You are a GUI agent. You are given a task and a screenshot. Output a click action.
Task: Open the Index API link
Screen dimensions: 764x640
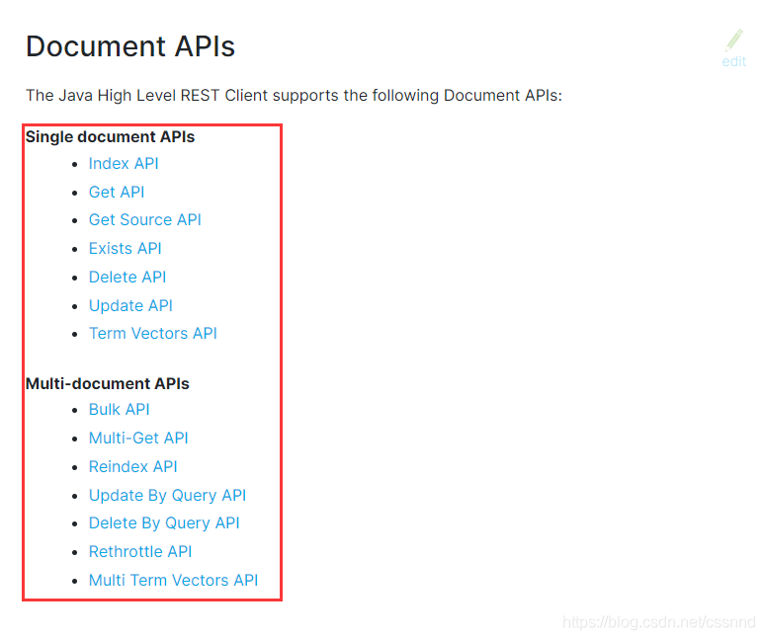point(124,163)
